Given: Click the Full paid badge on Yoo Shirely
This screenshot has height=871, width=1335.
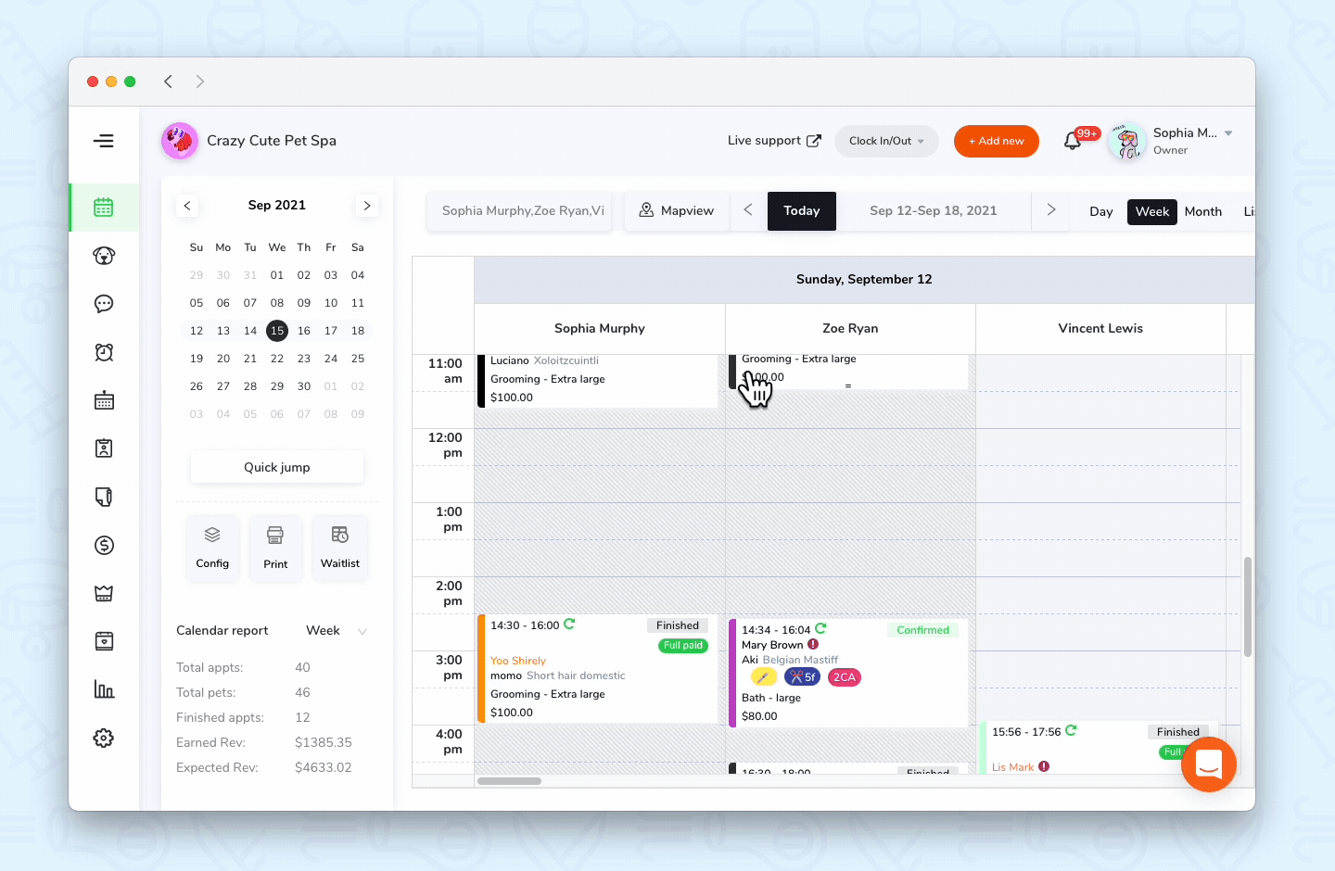Looking at the screenshot, I should [683, 646].
